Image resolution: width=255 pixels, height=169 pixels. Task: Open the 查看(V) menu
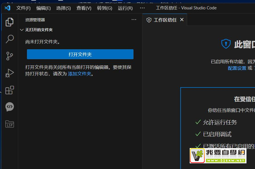84,8
